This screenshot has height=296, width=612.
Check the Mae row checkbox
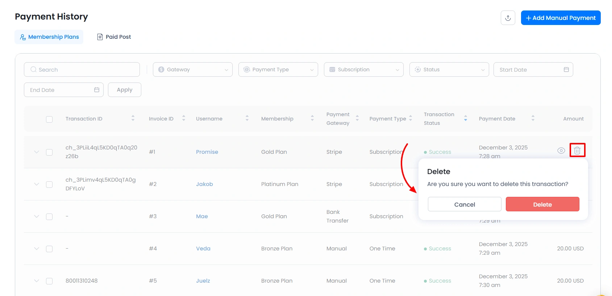click(49, 217)
